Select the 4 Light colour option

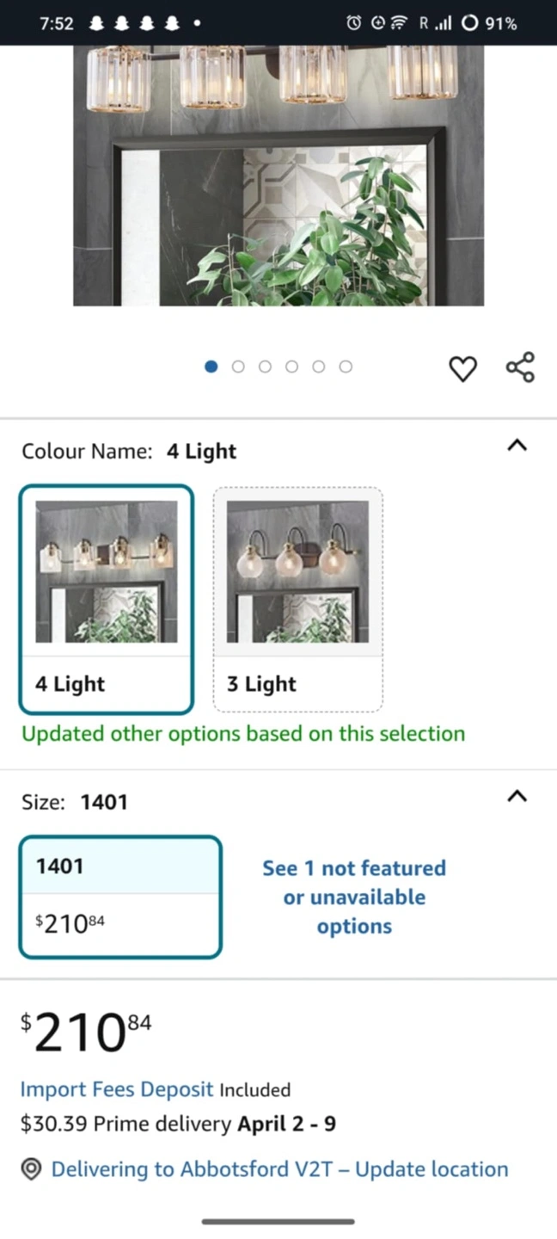pyautogui.click(x=106, y=599)
